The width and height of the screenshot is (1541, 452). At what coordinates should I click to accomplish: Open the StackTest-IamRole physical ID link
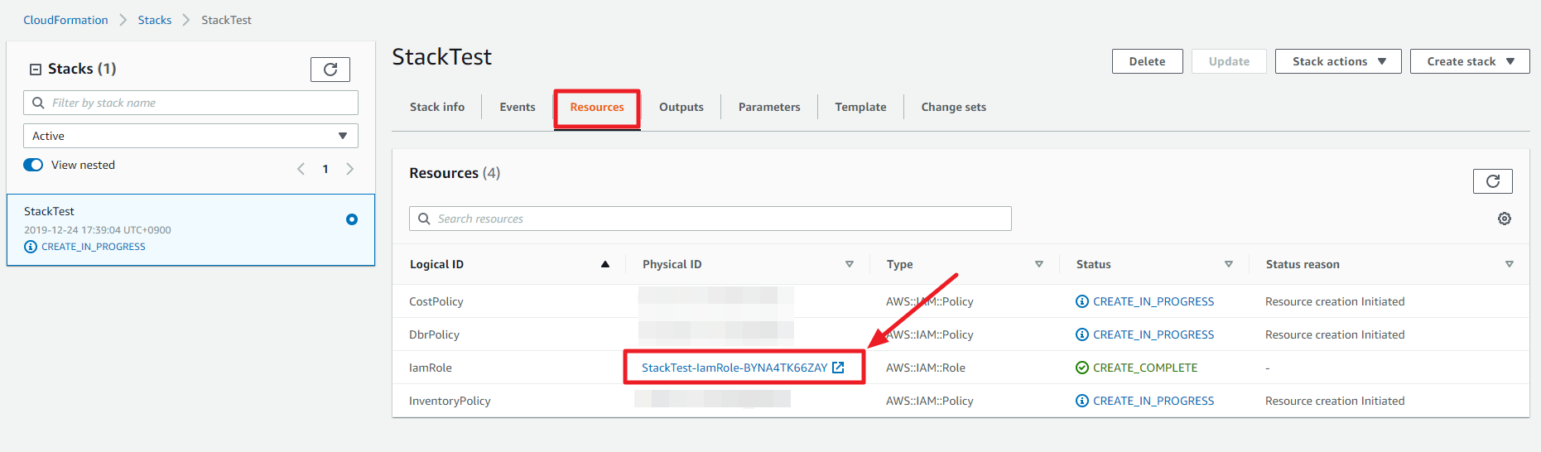tap(734, 368)
